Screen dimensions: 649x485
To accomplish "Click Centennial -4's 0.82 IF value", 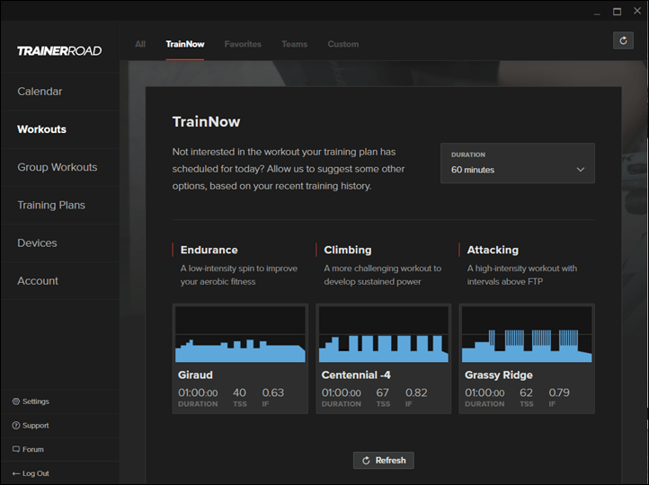I will point(416,392).
